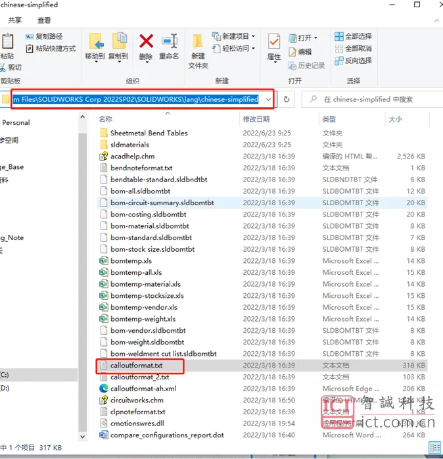Open Easy Access (轻松访问) dropdown
Screen dimensions: 443x459
point(233,48)
